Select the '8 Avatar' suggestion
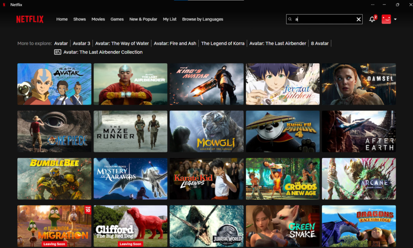Viewport: 413px width, 248px height. coord(320,43)
